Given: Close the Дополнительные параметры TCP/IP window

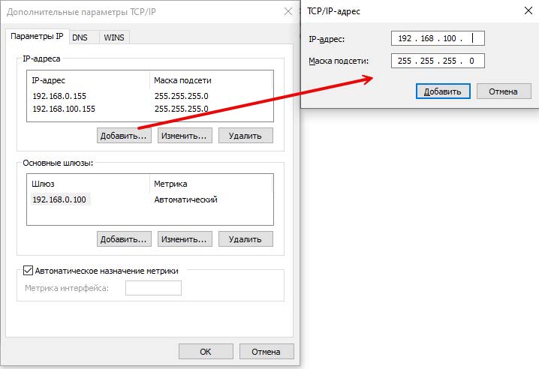Looking at the screenshot, I should tap(288, 12).
